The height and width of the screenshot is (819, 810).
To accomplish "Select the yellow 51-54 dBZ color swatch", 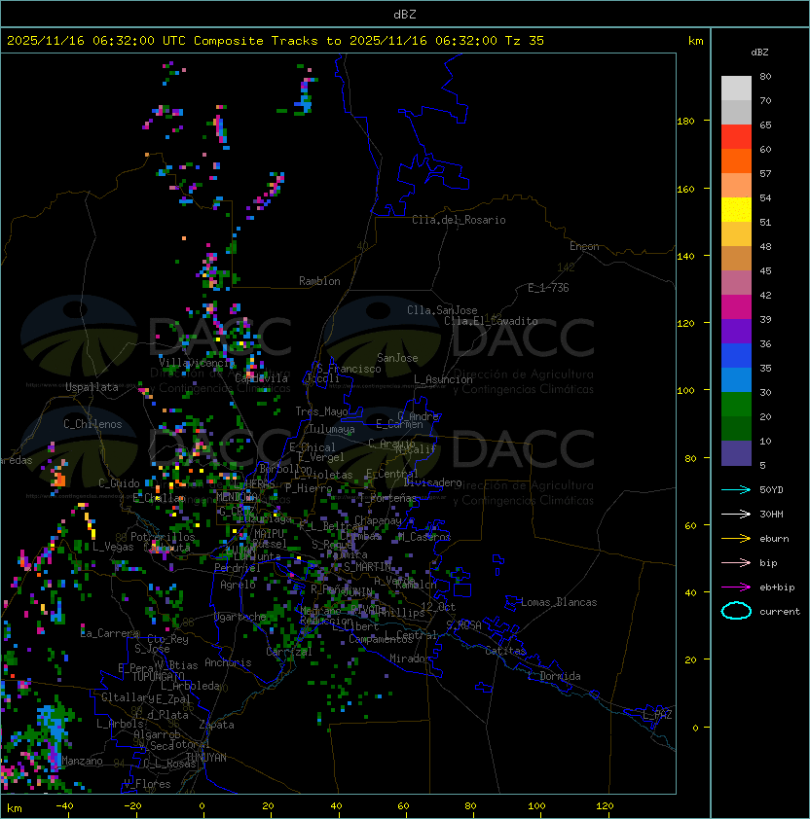I will coord(736,210).
